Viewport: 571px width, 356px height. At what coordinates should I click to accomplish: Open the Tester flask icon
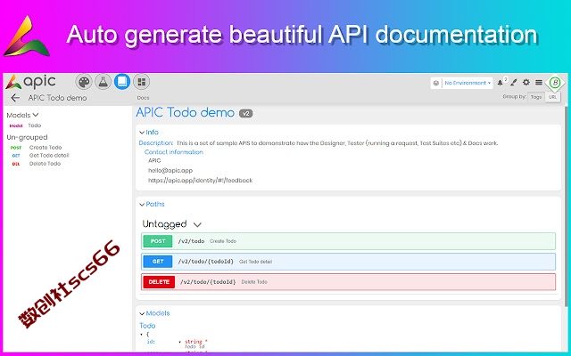(103, 82)
